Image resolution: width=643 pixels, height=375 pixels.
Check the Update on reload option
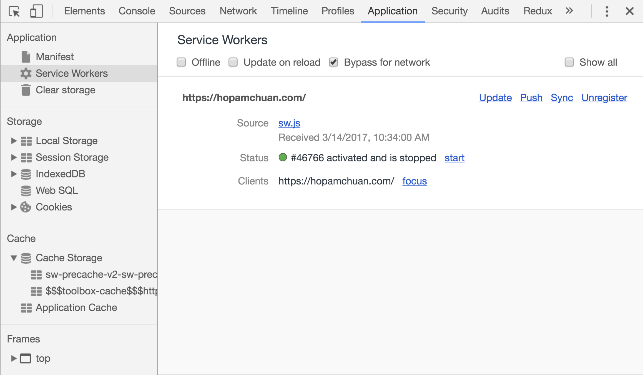[233, 62]
